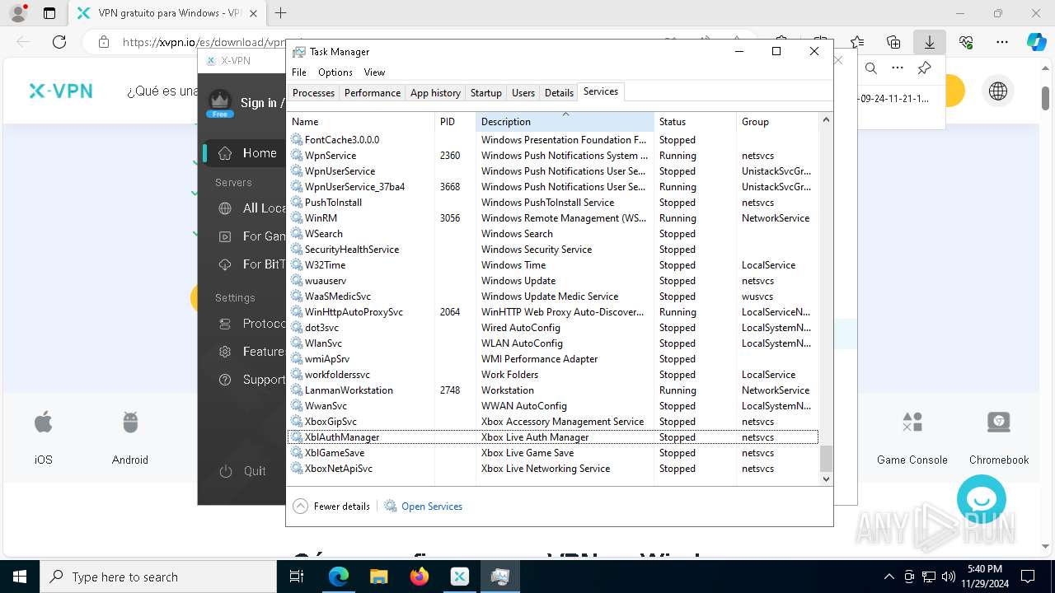Viewport: 1055px width, 593px height.
Task: Select the XblGameSave service row
Action: pyautogui.click(x=553, y=453)
